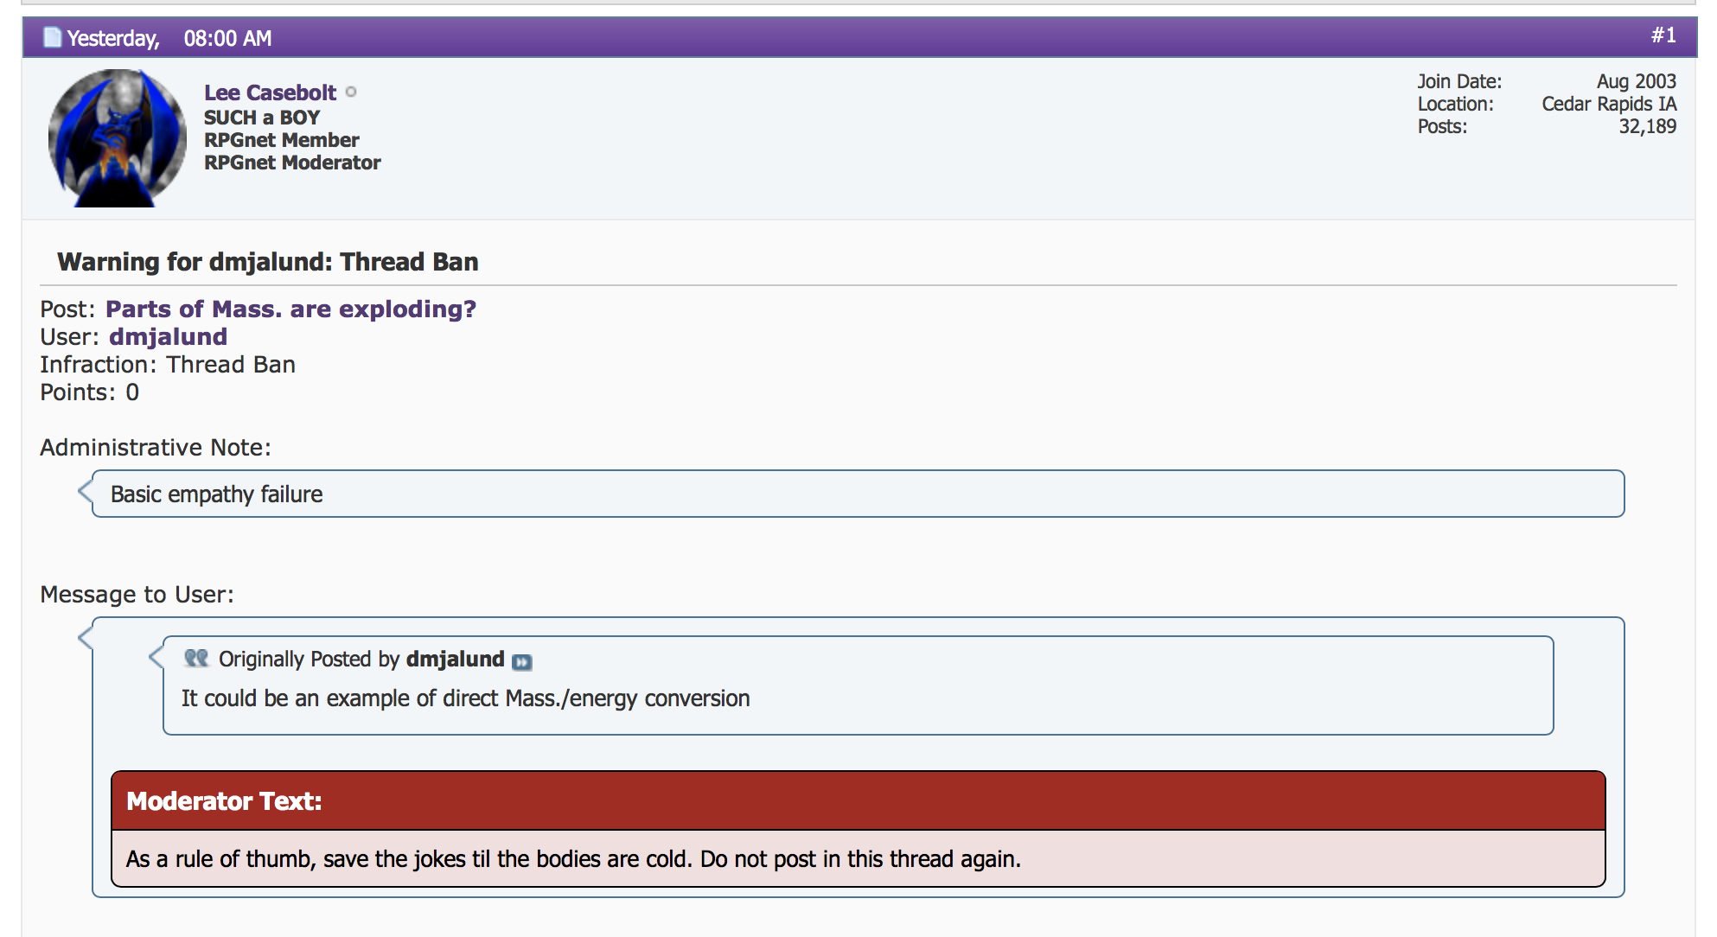
Task: Click the quotation marks icon in quoted post
Action: tap(196, 659)
